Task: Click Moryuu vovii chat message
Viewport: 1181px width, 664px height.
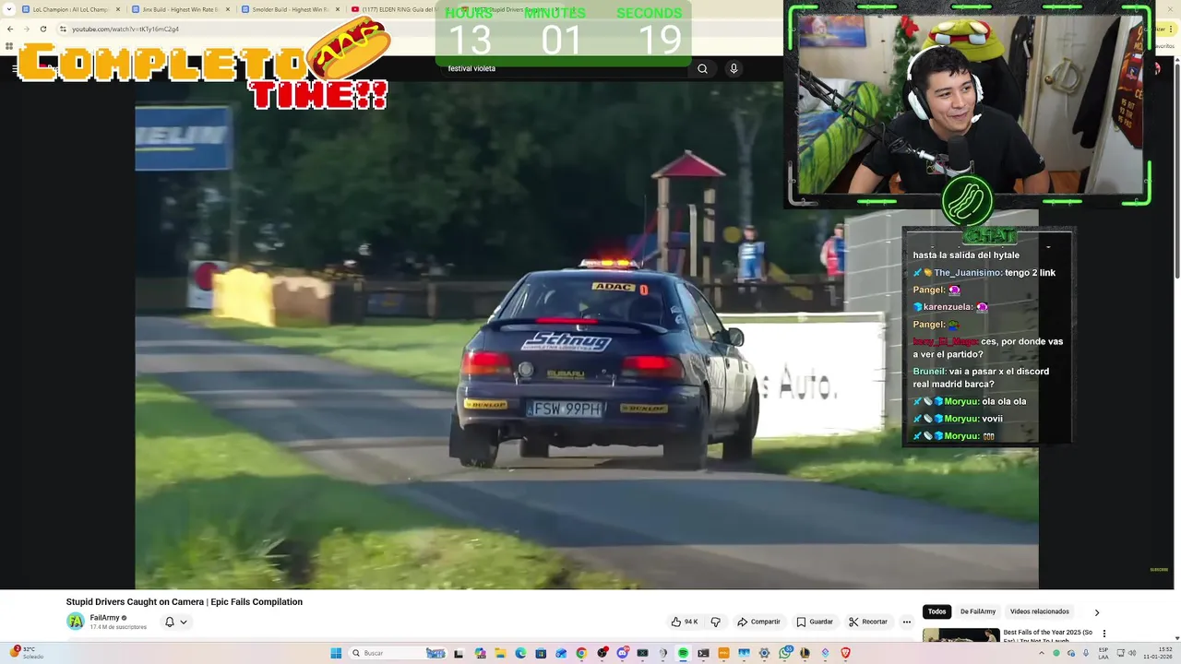Action: 958,419
